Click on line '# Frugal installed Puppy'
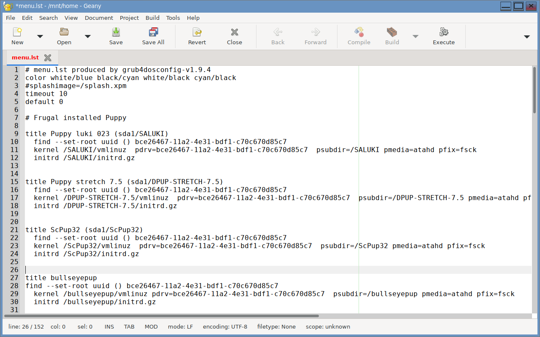 (x=76, y=118)
